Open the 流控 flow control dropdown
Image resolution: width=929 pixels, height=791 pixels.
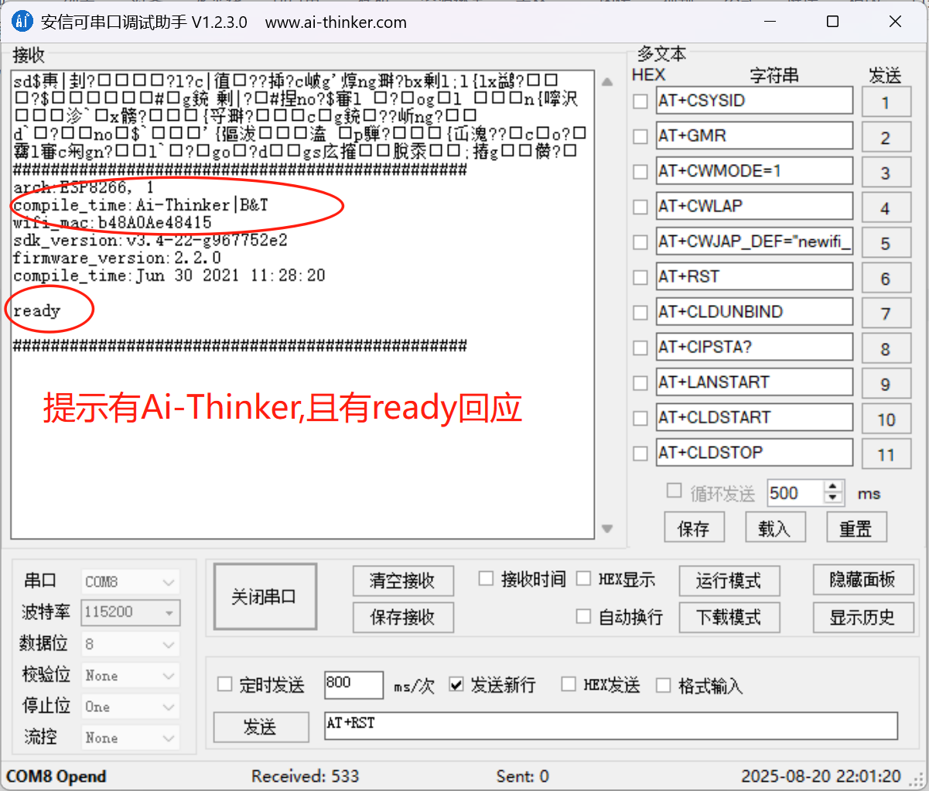coord(130,738)
